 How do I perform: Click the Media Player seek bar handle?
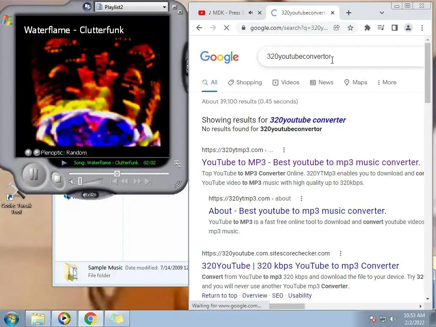(117, 174)
